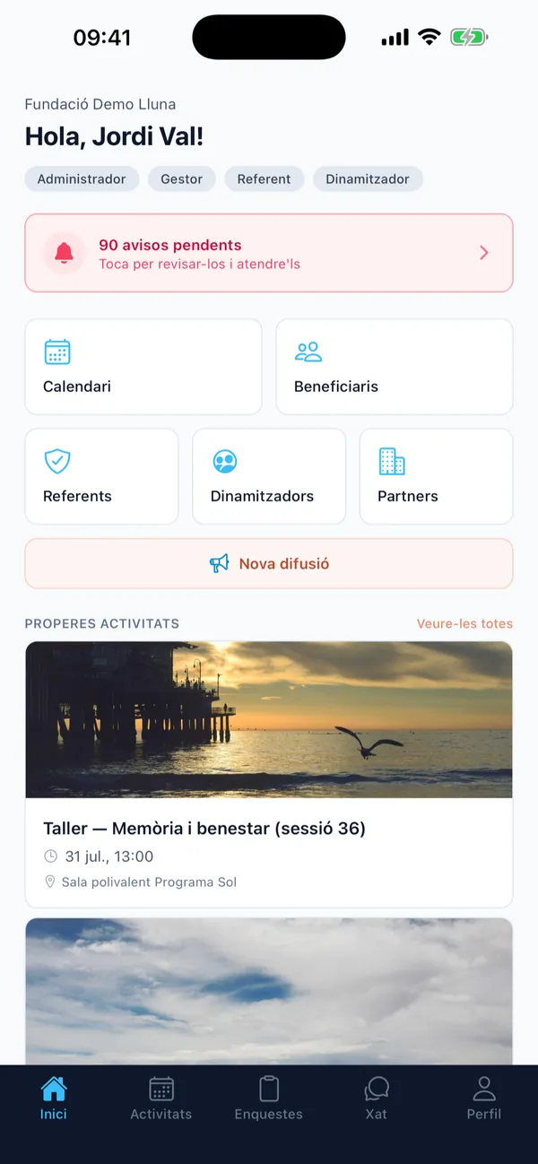Switch to the Inici tab label
This screenshot has height=1164, width=538.
[54, 1114]
